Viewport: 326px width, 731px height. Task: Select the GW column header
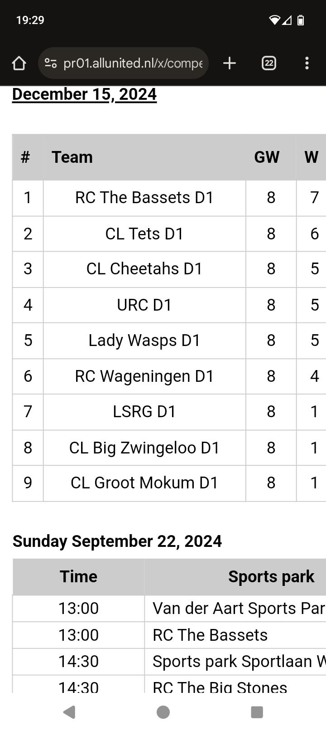coord(267,157)
